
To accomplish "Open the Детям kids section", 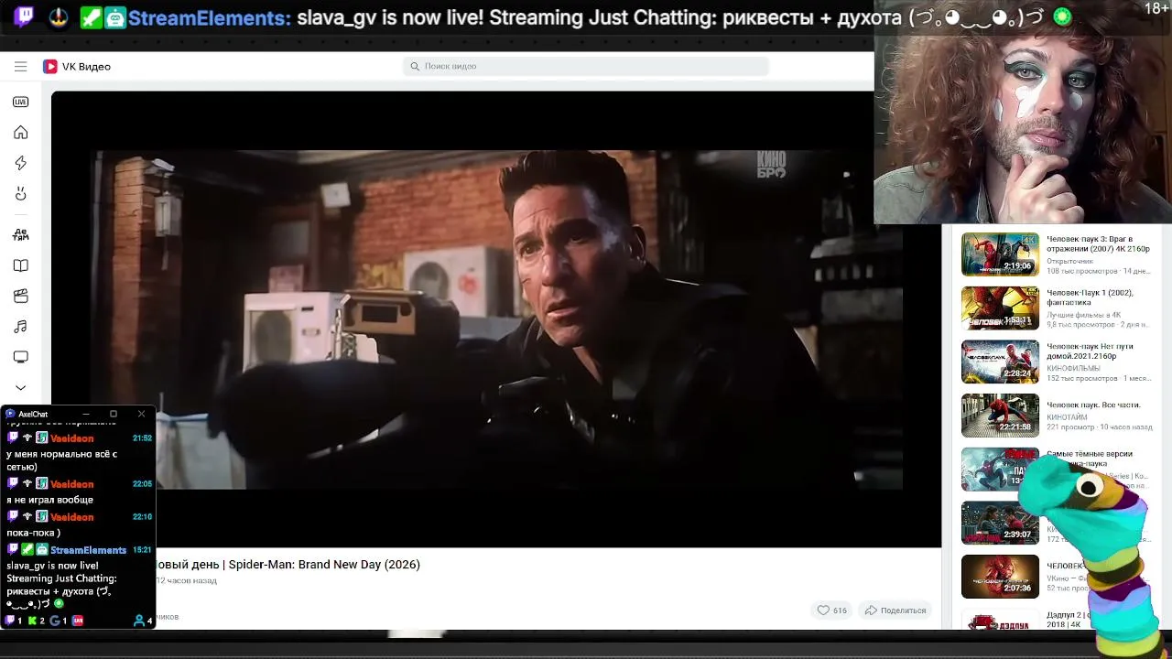I will (20, 234).
